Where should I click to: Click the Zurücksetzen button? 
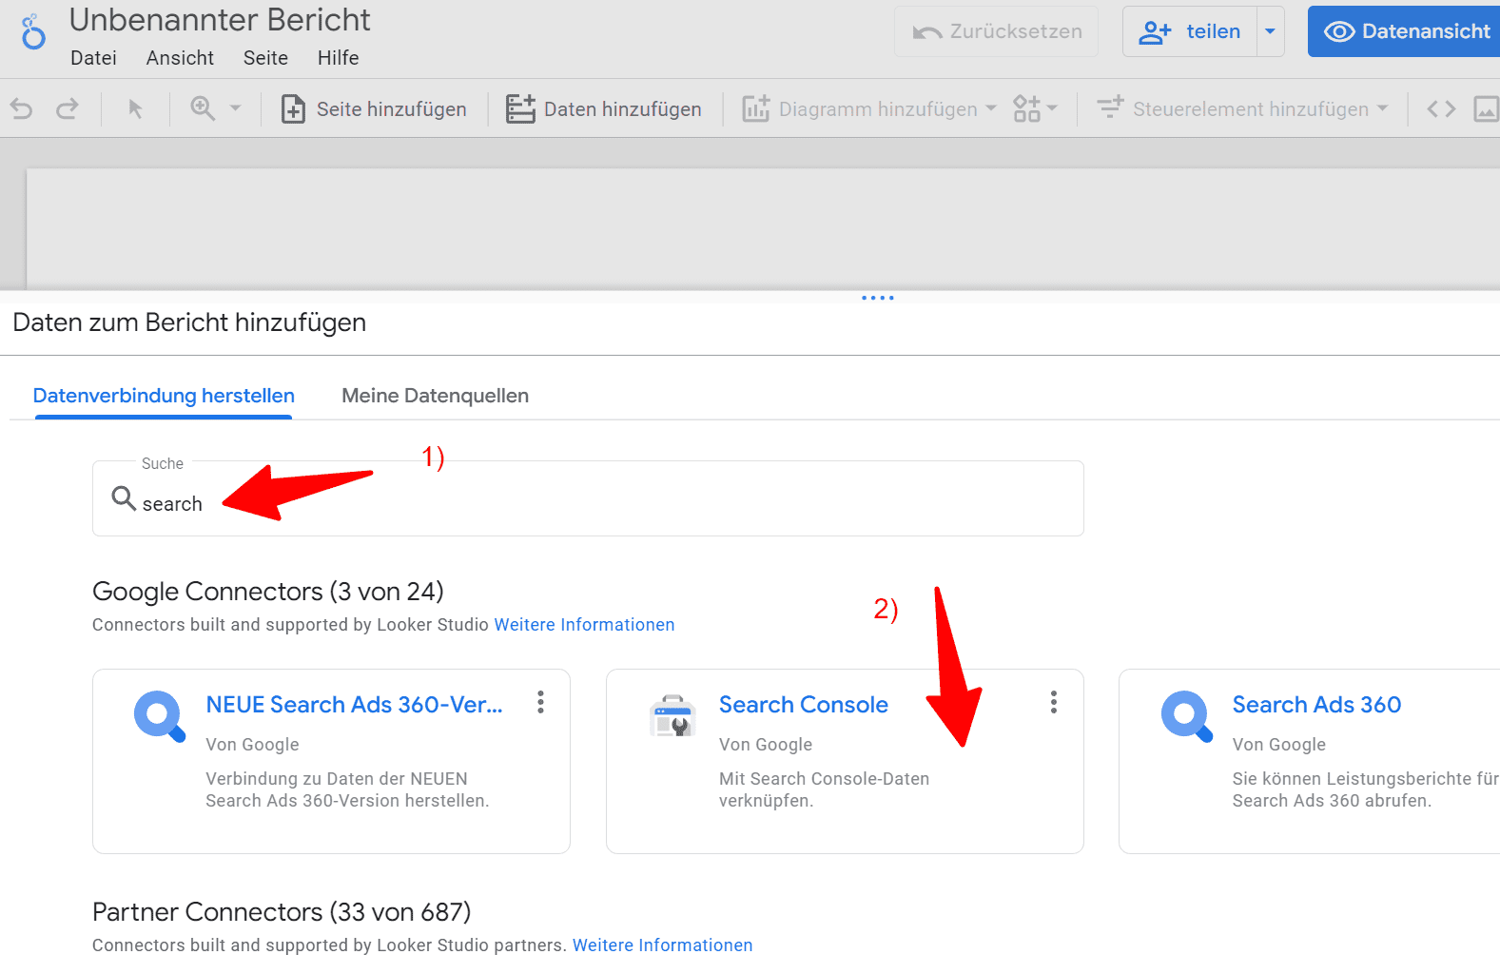996,31
